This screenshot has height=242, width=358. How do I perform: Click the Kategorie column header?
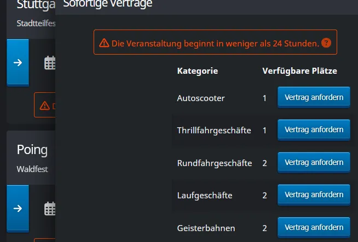(x=198, y=71)
